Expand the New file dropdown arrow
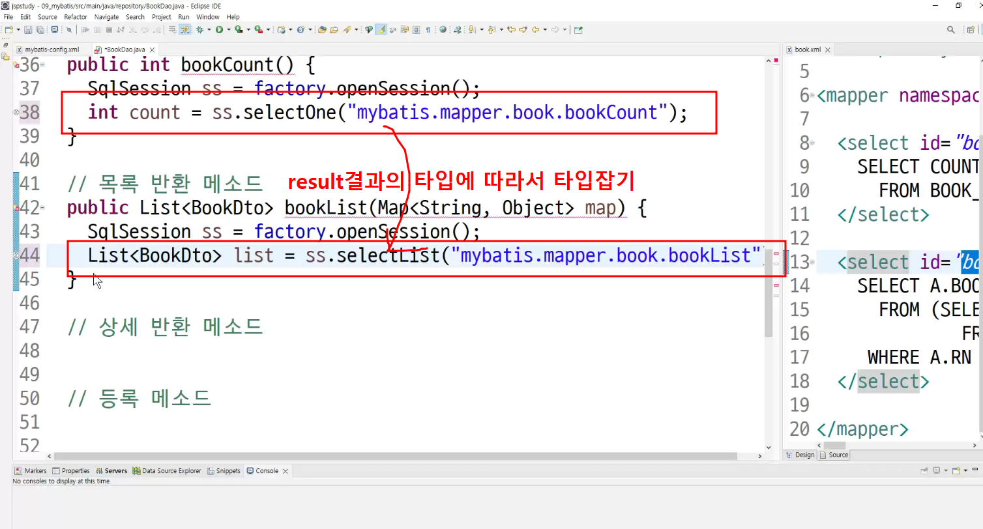Screen dimensions: 983x529 18,29
